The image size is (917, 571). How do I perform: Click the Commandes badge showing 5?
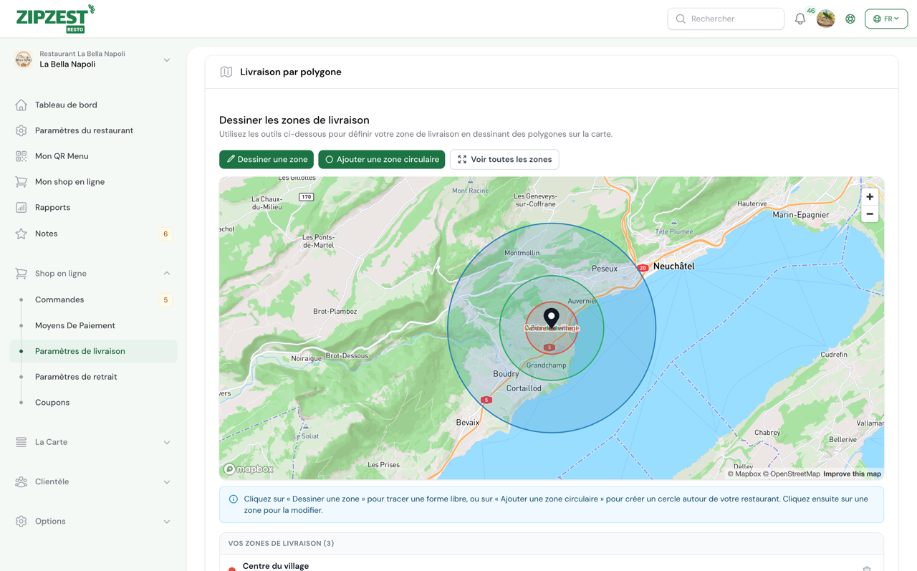165,300
